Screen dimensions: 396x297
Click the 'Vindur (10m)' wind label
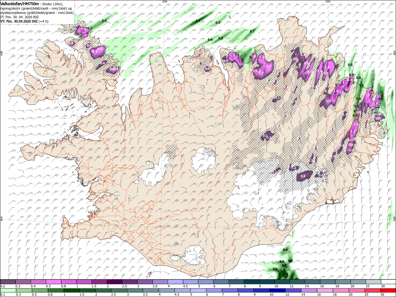tap(53, 4)
